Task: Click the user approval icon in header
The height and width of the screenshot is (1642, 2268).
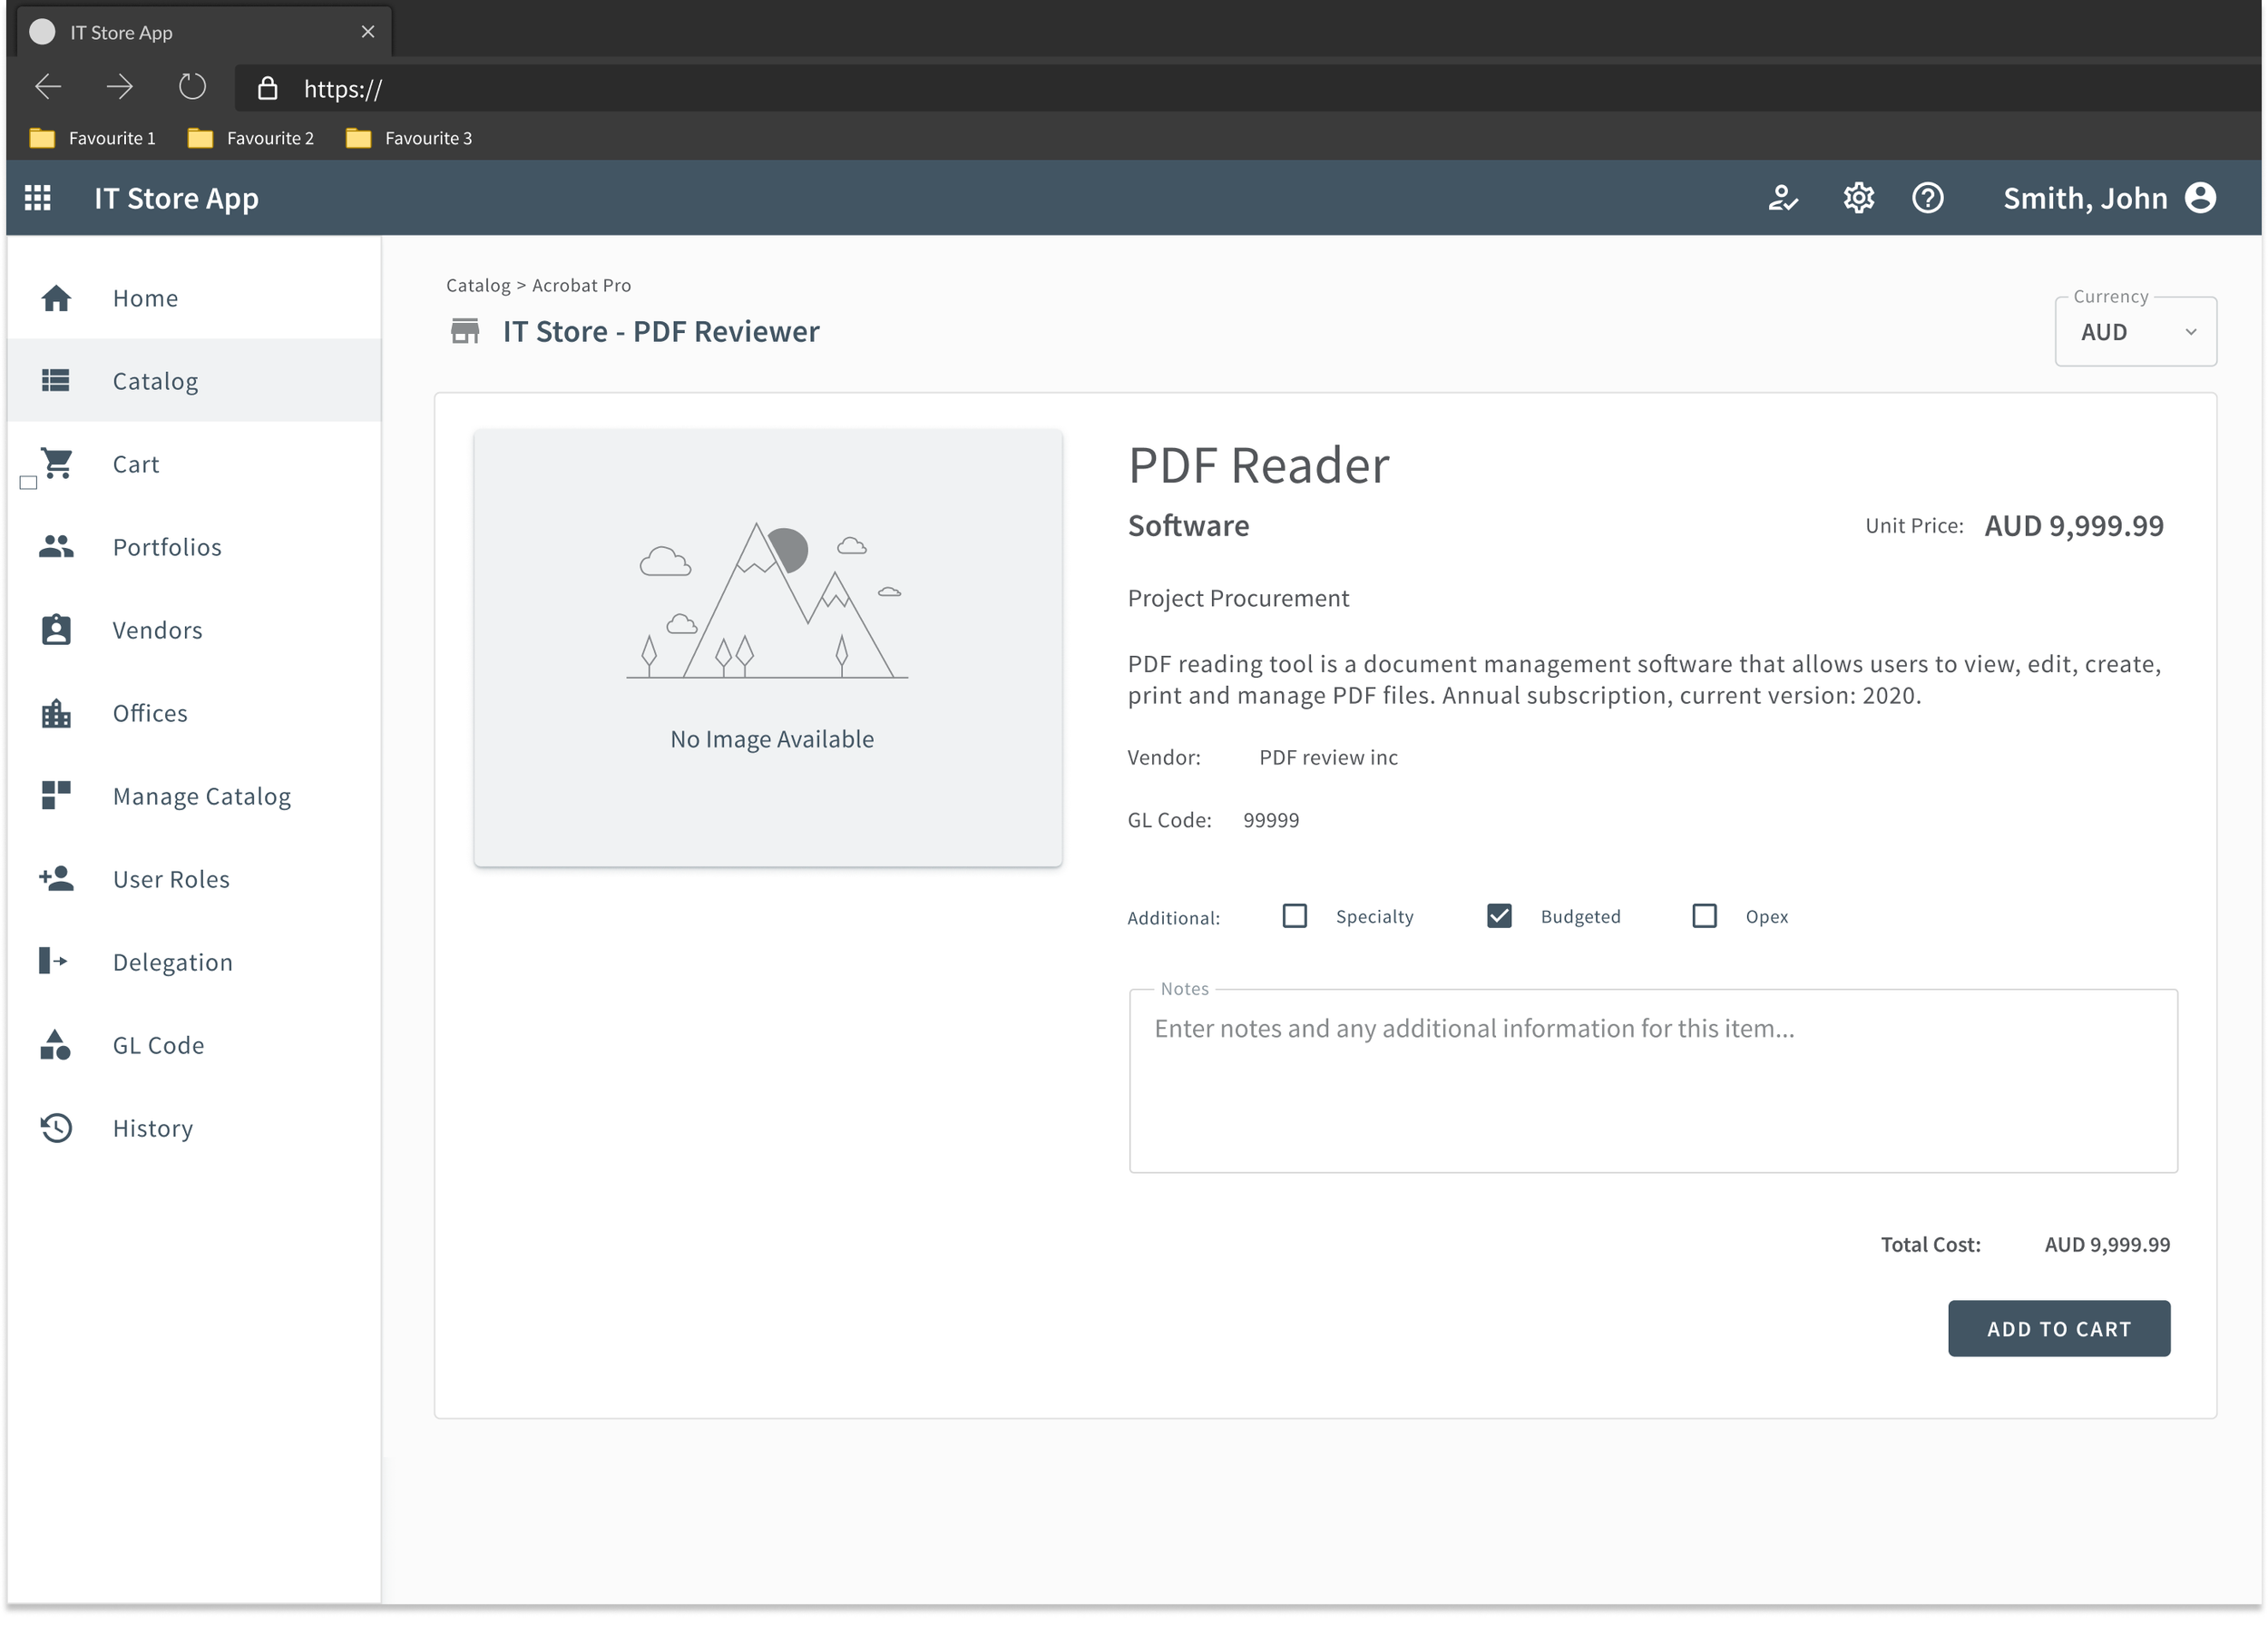Action: (1783, 198)
